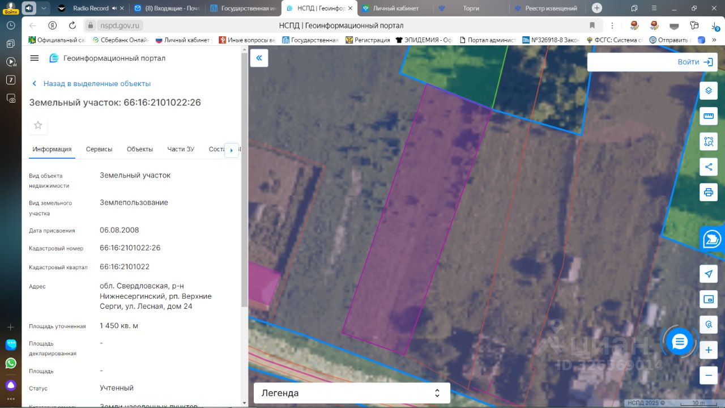The image size is (725, 408).
Task: Collapse the left information side panel
Action: [259, 58]
